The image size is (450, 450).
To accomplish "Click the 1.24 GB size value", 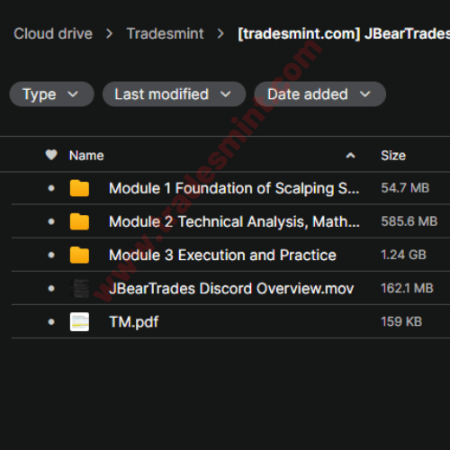I will pyautogui.click(x=403, y=255).
